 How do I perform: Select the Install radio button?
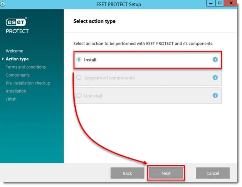[x=79, y=59]
